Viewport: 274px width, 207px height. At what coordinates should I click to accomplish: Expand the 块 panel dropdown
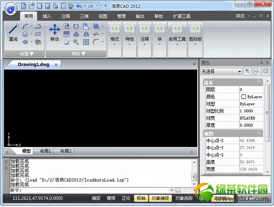tap(159, 44)
